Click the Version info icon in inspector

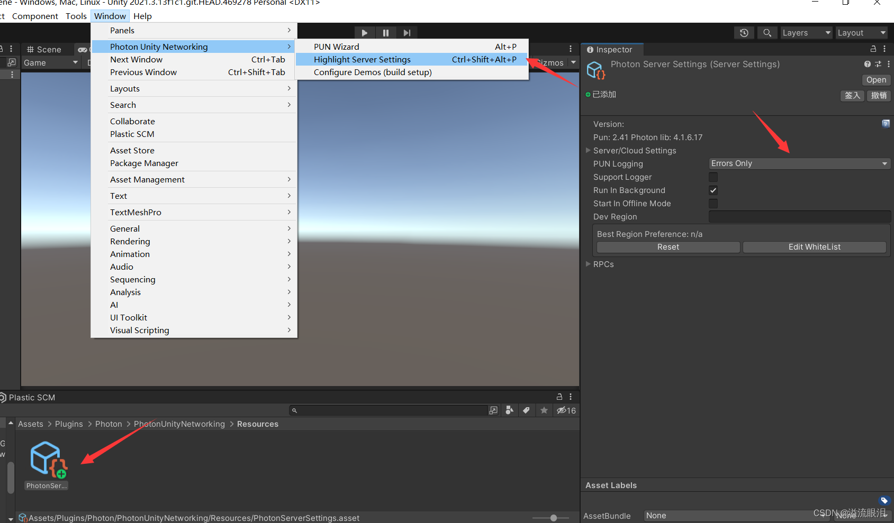point(886,124)
